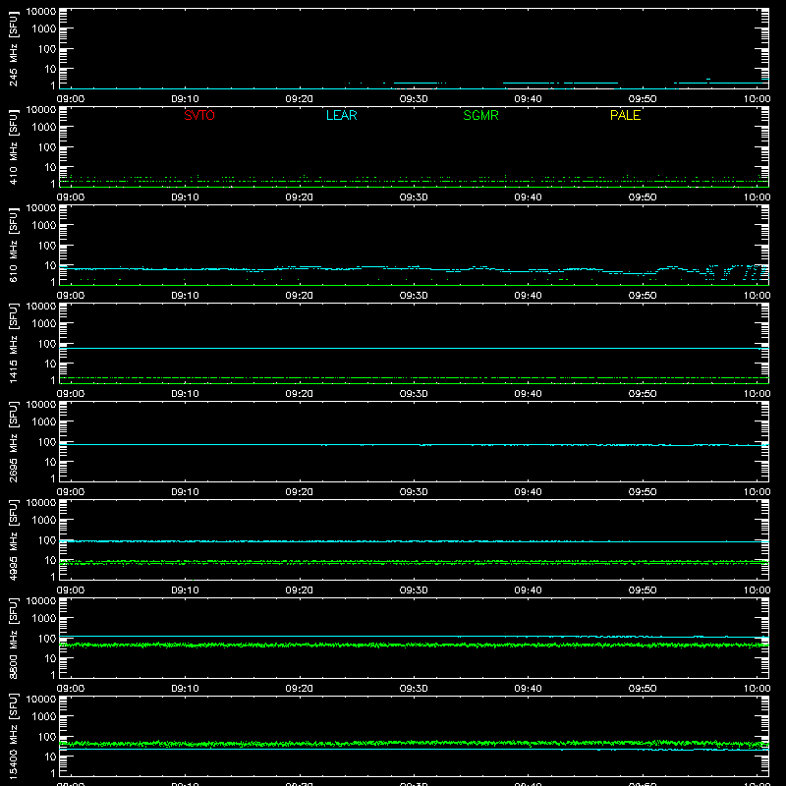Click the 1000 tick label on 1415 MHz axis

point(44,324)
